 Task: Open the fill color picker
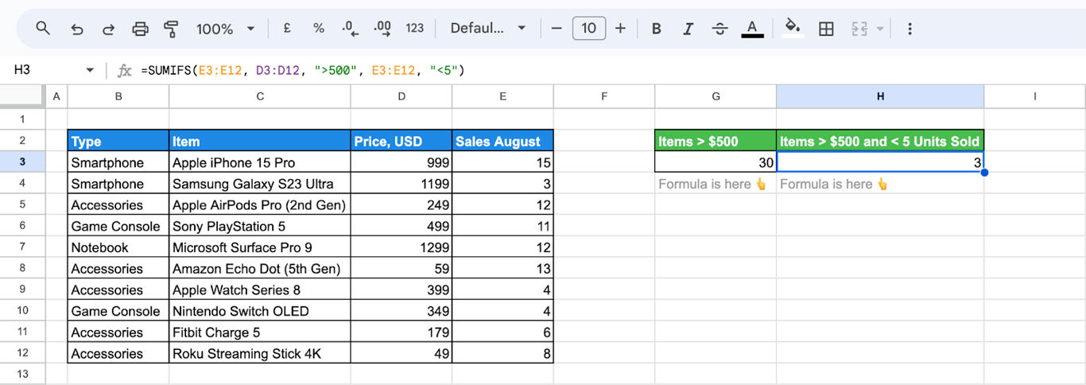point(793,29)
